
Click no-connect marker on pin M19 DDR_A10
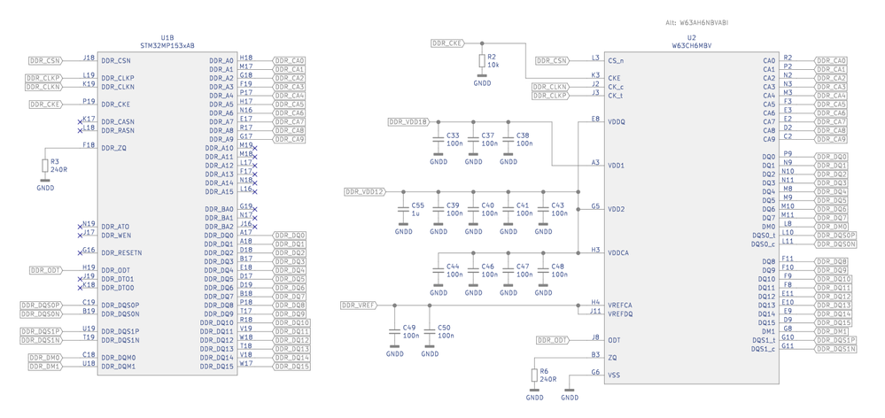tap(254, 149)
